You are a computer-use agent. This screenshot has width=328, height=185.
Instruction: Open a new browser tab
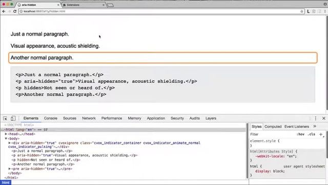tap(111, 5)
